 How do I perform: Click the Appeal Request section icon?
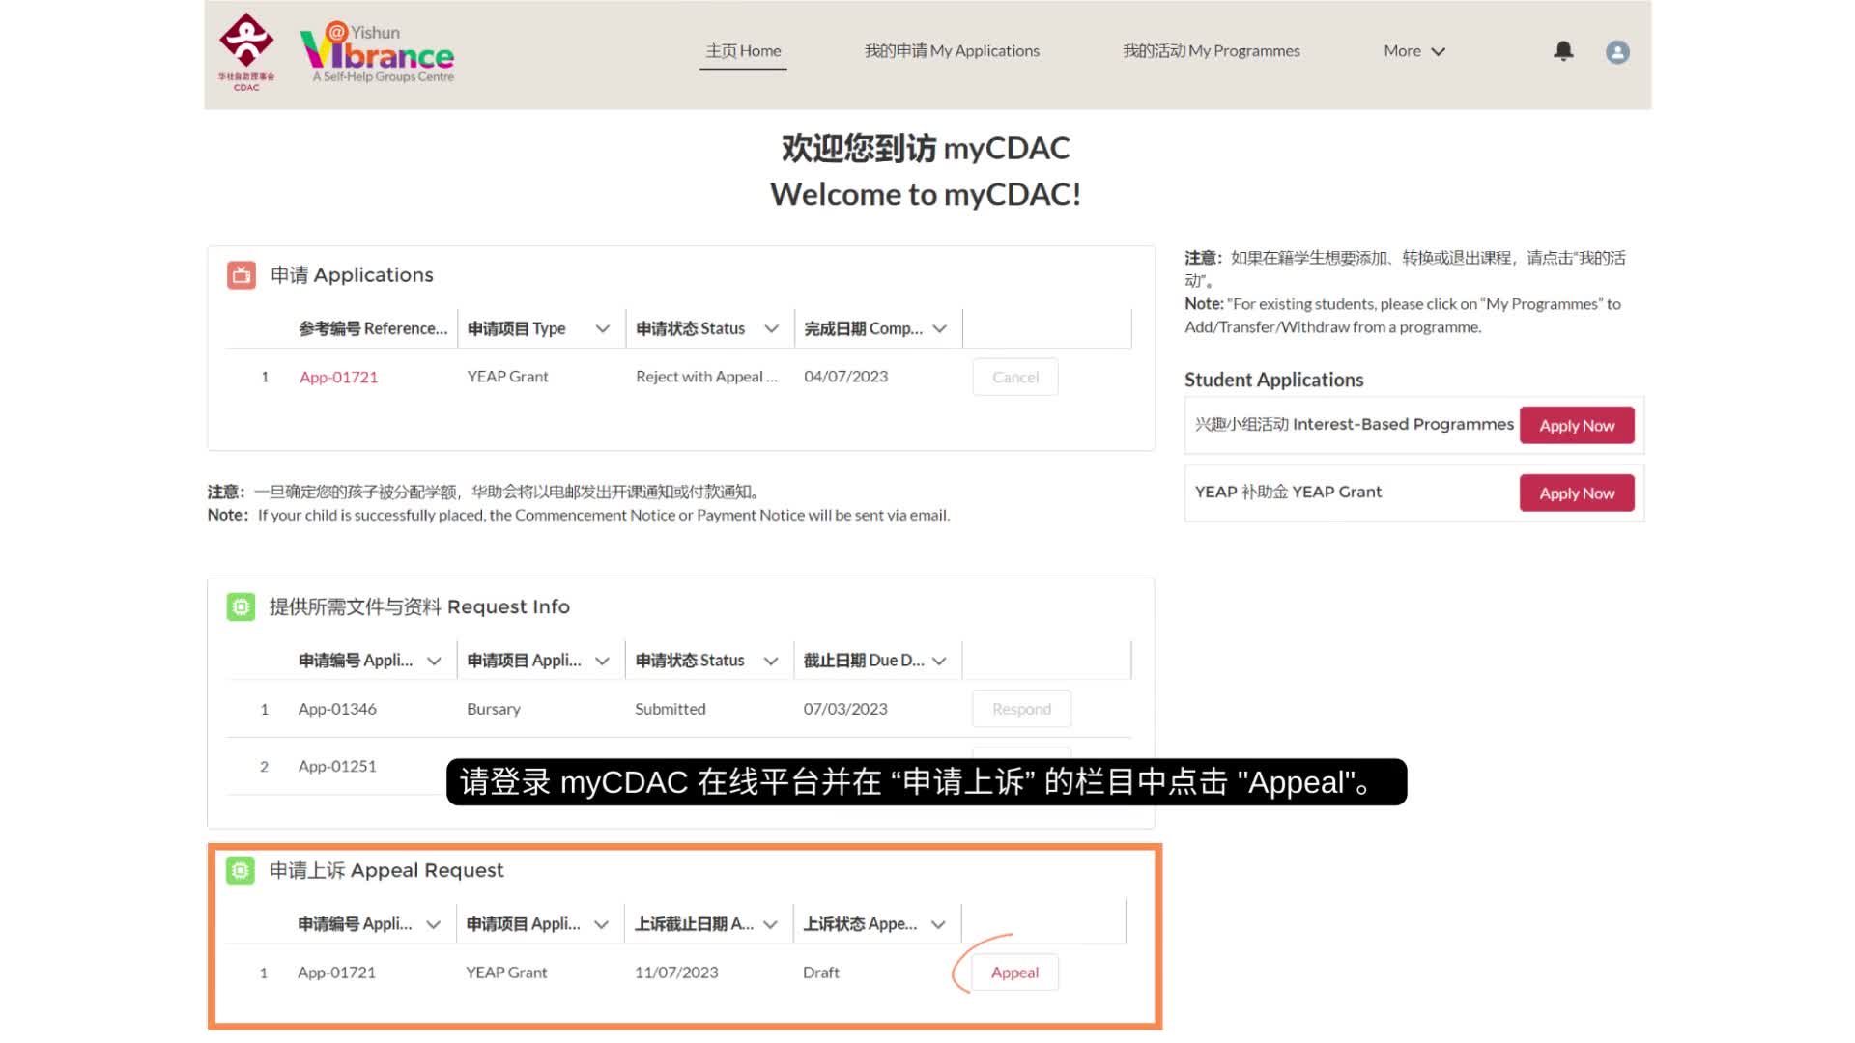pos(240,869)
